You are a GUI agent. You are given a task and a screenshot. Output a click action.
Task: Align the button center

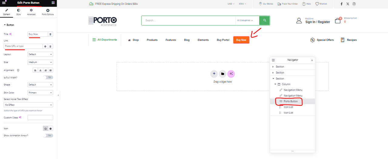[x=40, y=70]
